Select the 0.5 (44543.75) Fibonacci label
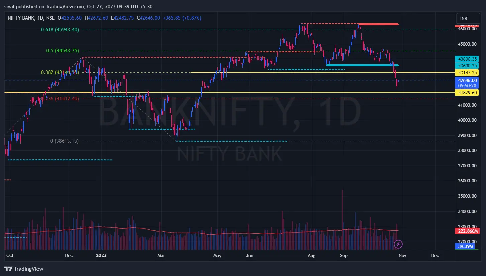The width and height of the screenshot is (486, 276). point(63,51)
